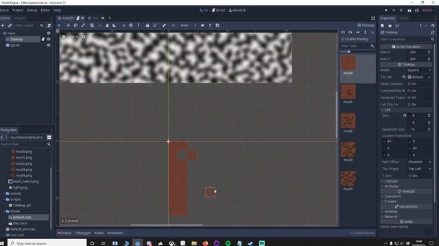Expand the Occluder section
Screen dimensions: 439x246
[x=406, y=186]
